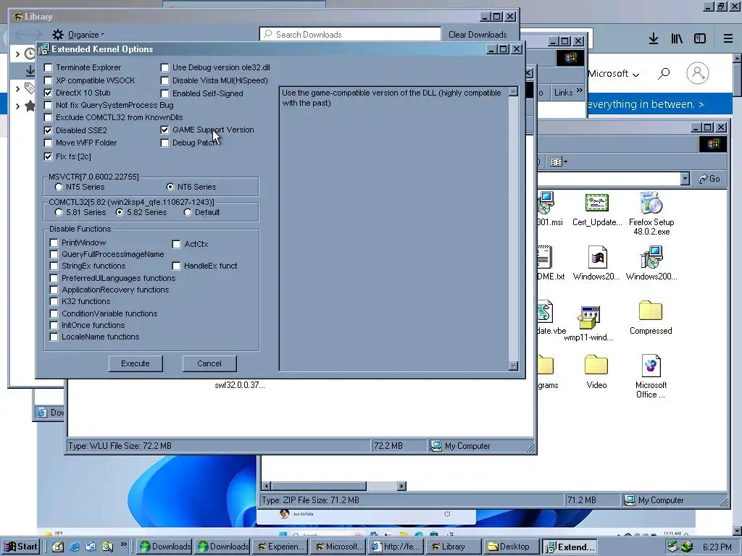The image size is (742, 556).
Task: Check K32 functions checkbox
Action: [x=54, y=301]
